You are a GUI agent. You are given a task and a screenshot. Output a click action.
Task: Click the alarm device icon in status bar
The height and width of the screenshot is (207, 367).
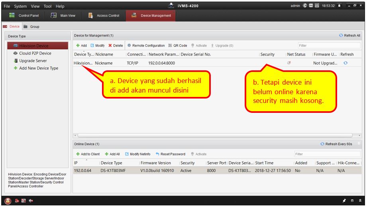17,201
